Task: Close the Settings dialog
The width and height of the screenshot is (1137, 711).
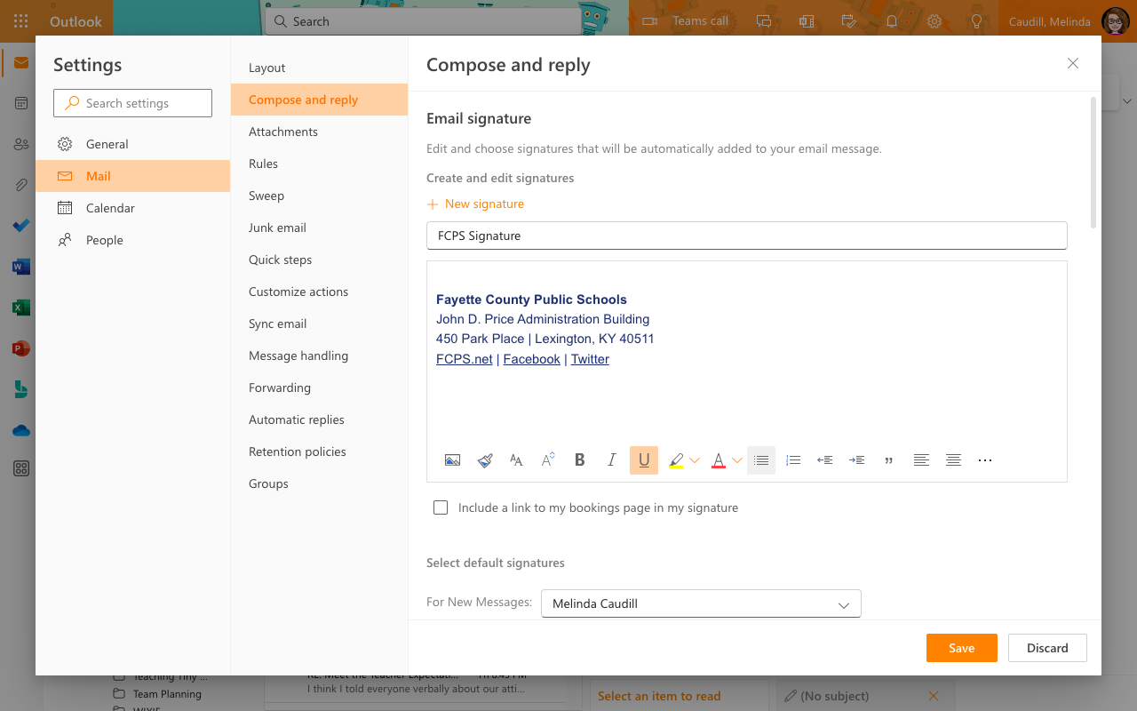Action: pos(1073,63)
